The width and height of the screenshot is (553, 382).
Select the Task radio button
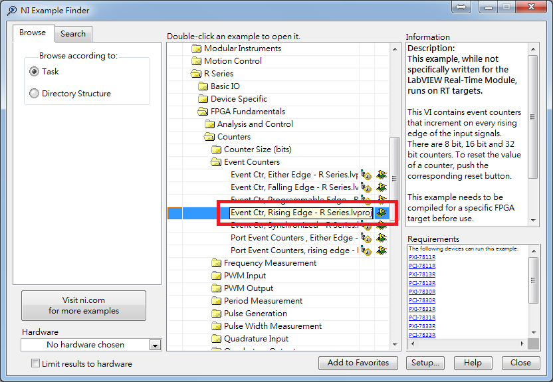[x=34, y=72]
